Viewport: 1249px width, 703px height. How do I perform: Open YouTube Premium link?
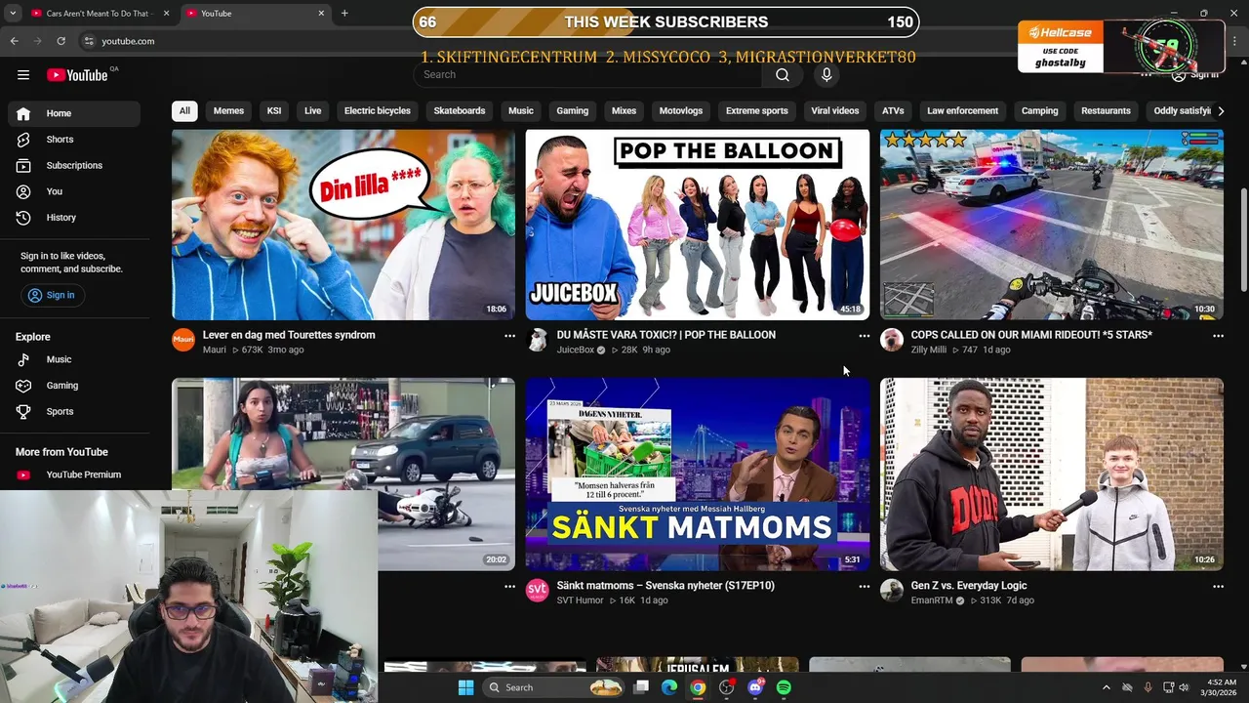pos(74,475)
